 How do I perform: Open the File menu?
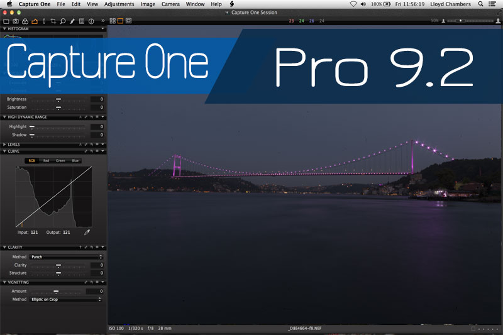[x=61, y=4]
